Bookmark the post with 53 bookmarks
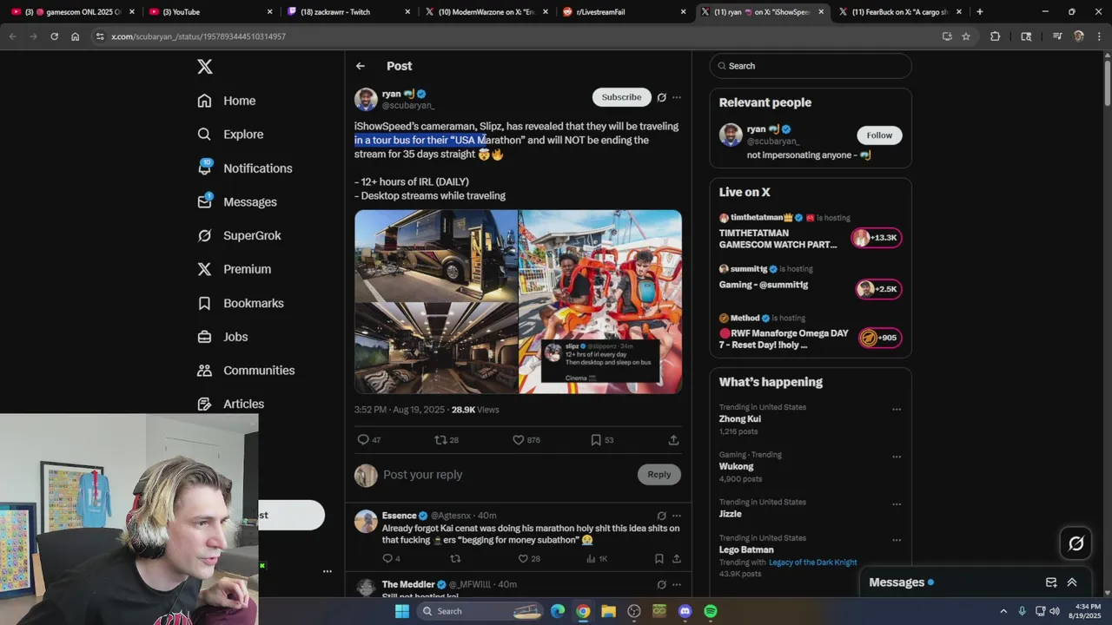The height and width of the screenshot is (625, 1112). (x=596, y=440)
